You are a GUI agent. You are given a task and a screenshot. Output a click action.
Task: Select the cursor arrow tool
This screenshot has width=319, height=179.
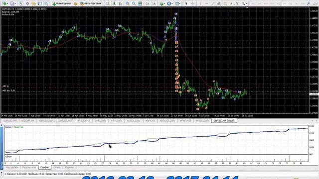pyautogui.click(x=186, y=3)
